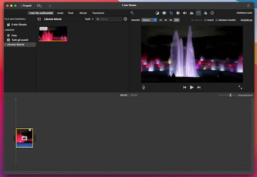Open video stabilization camera icon

coord(178,13)
